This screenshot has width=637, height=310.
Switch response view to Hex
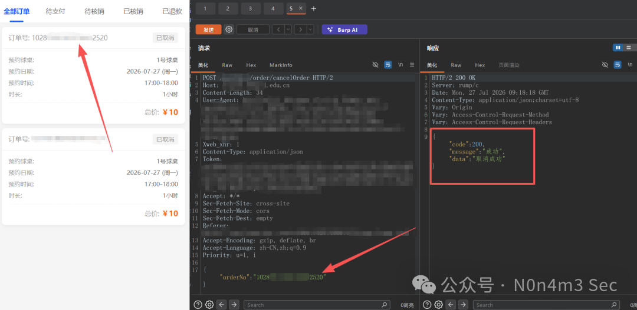click(x=480, y=65)
